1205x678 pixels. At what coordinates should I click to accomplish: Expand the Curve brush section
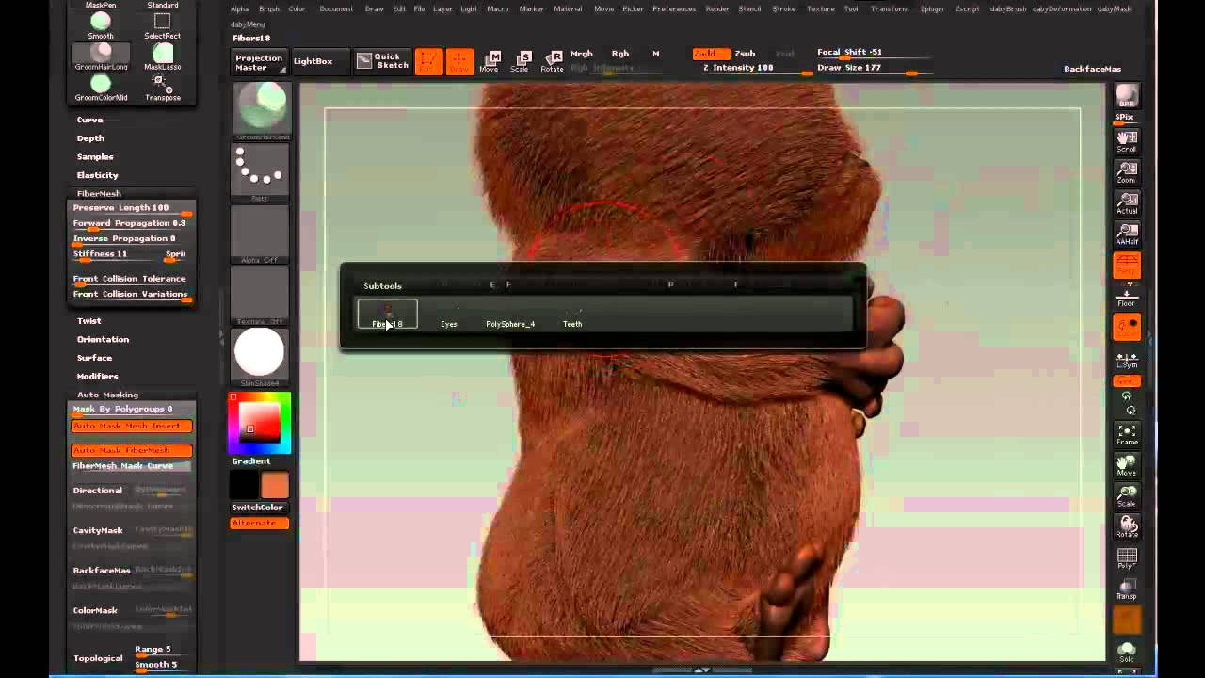(90, 120)
